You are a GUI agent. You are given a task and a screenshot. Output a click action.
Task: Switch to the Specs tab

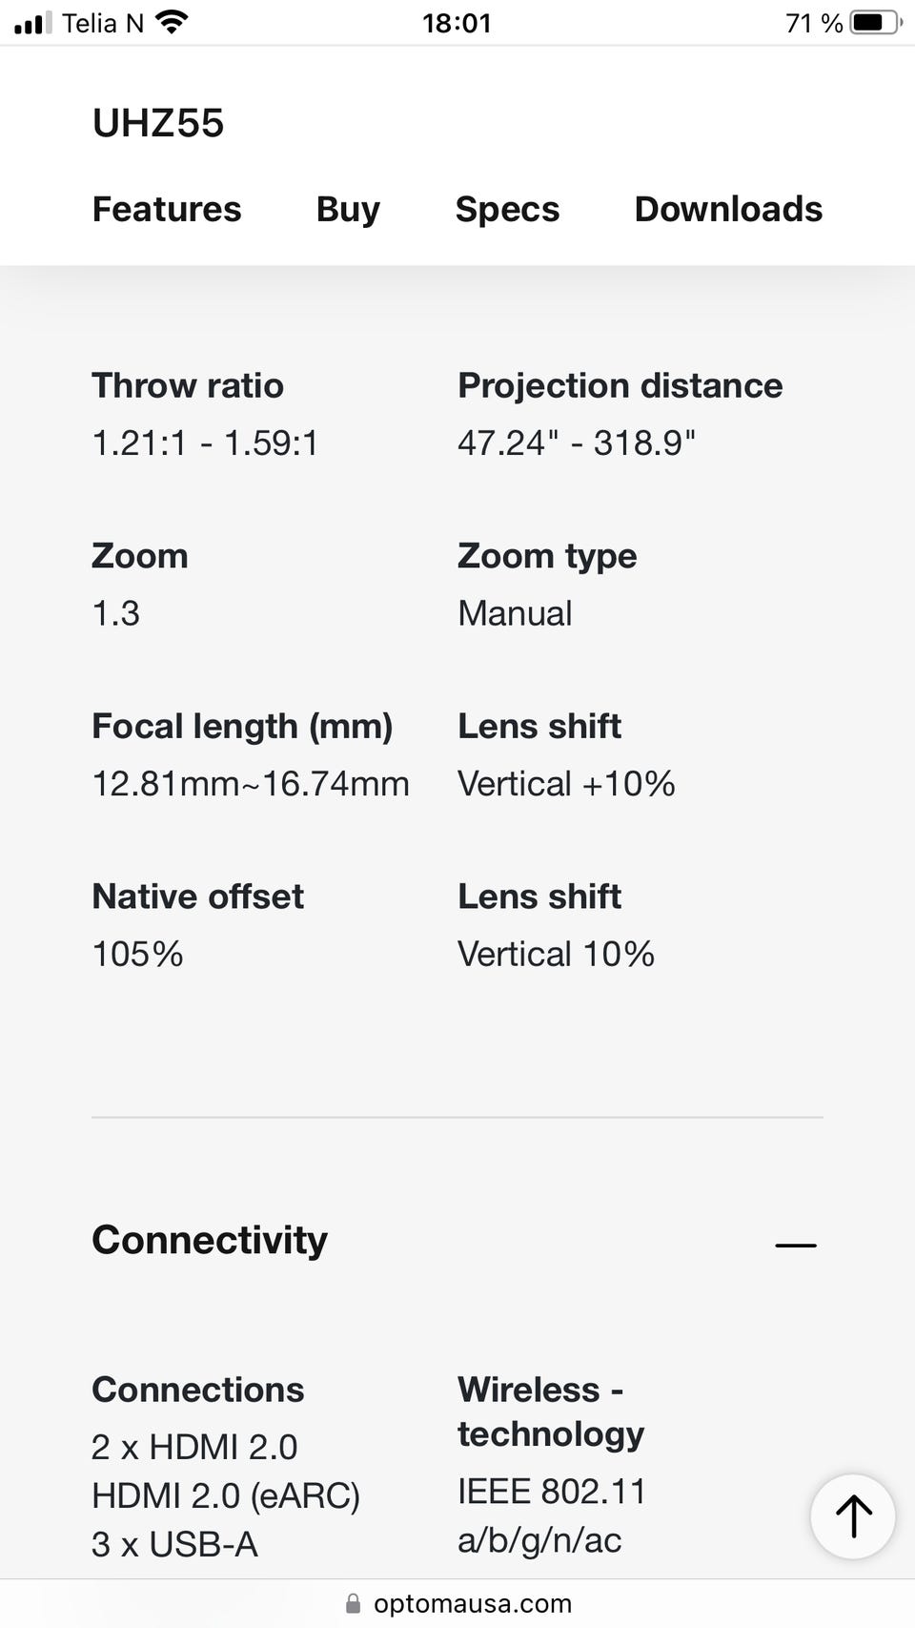[x=507, y=209]
